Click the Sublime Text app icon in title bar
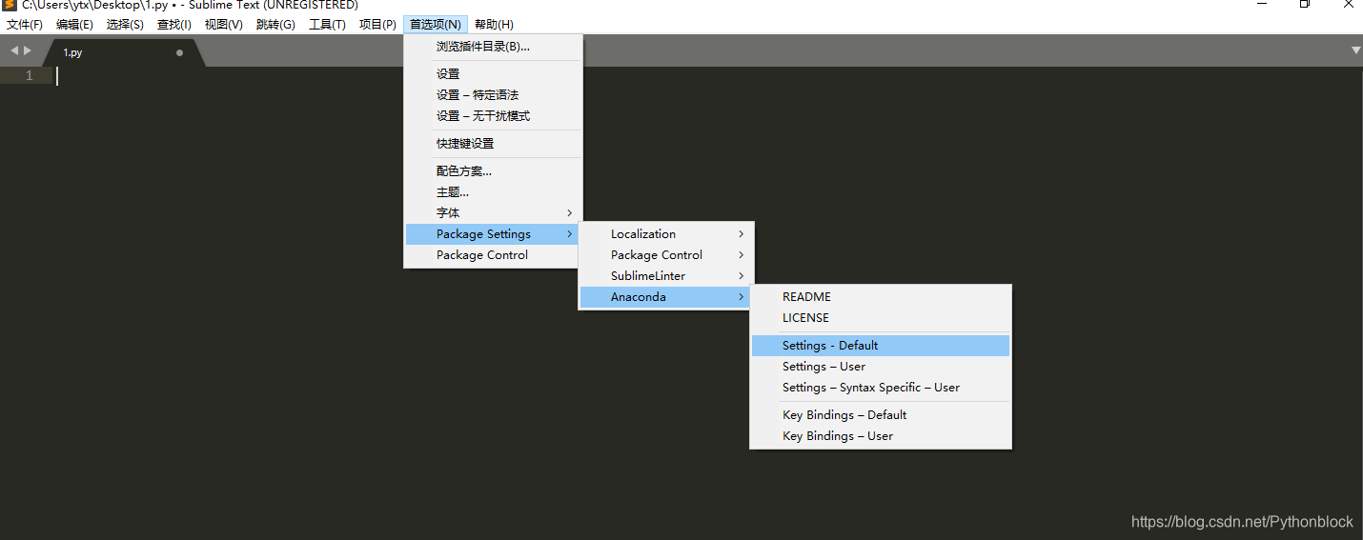1363x540 pixels. (x=10, y=5)
